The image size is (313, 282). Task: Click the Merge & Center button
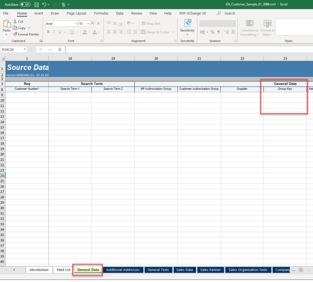[155, 32]
